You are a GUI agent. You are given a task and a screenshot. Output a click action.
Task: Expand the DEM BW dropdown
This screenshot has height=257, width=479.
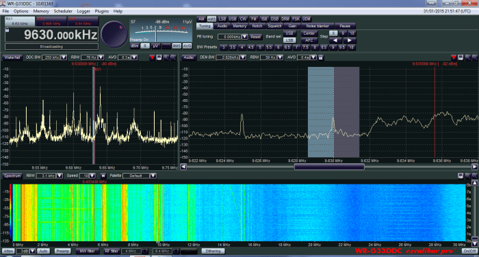tap(243, 57)
